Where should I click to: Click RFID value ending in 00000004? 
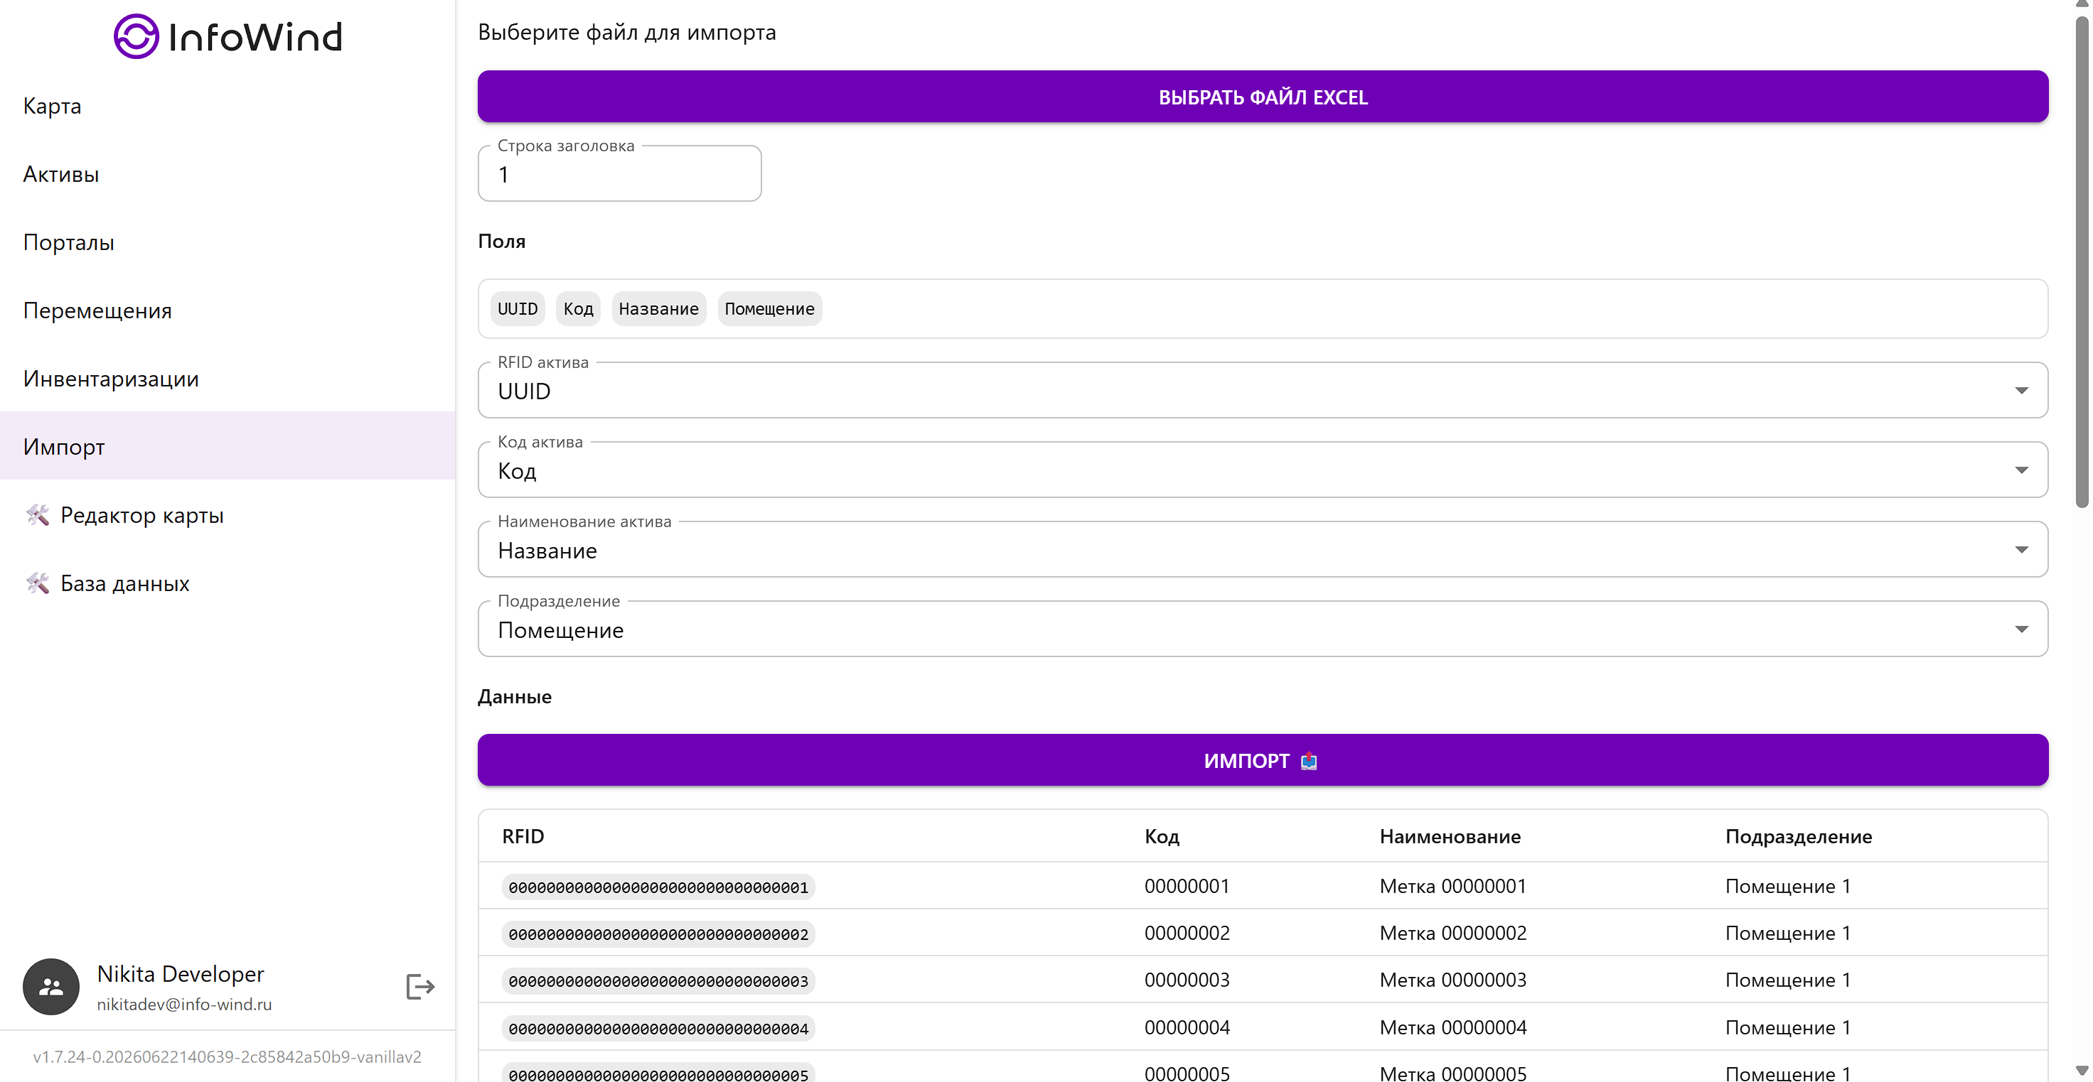coord(658,1029)
